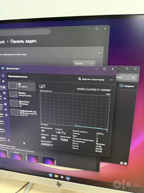Collapse the taskbar section chevron in Settings
Screen dimensions: 144x193
(99, 53)
